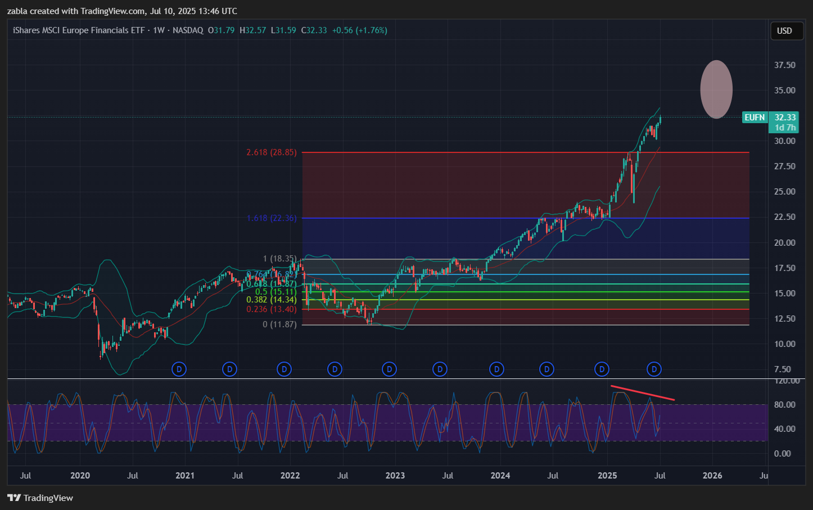Click the TradingView logo at the bottom left
Image resolution: width=813 pixels, height=510 pixels.
(40, 498)
